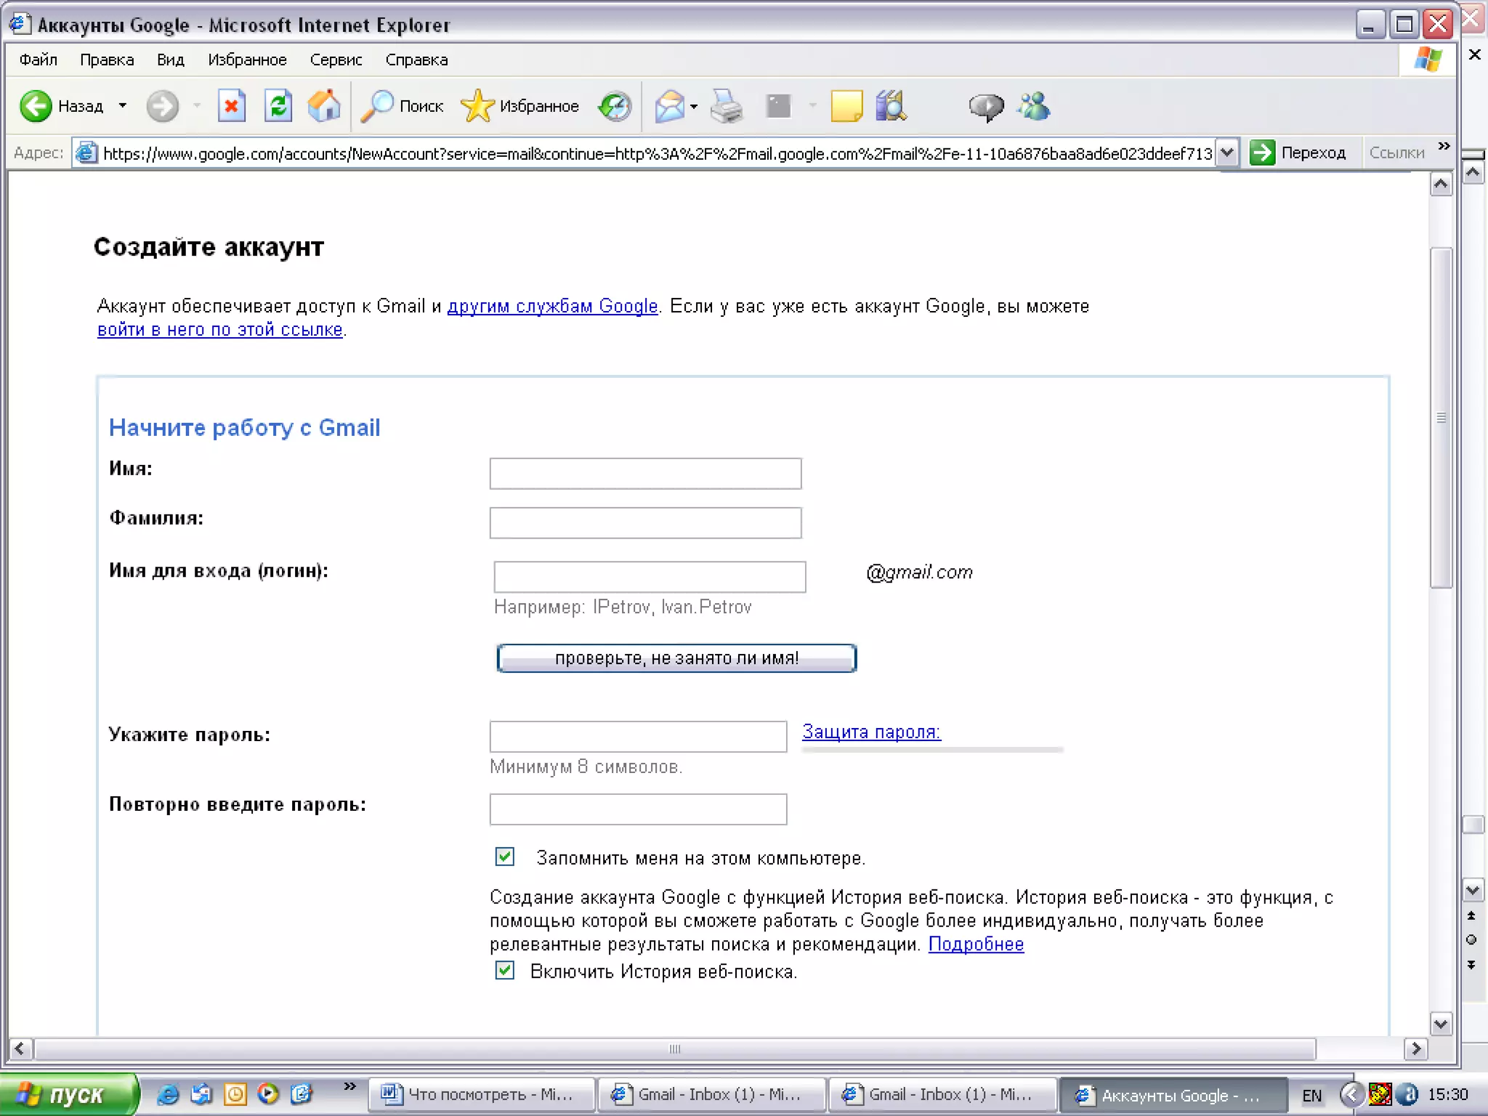
Task: Click the Refresh page icon
Action: point(278,107)
